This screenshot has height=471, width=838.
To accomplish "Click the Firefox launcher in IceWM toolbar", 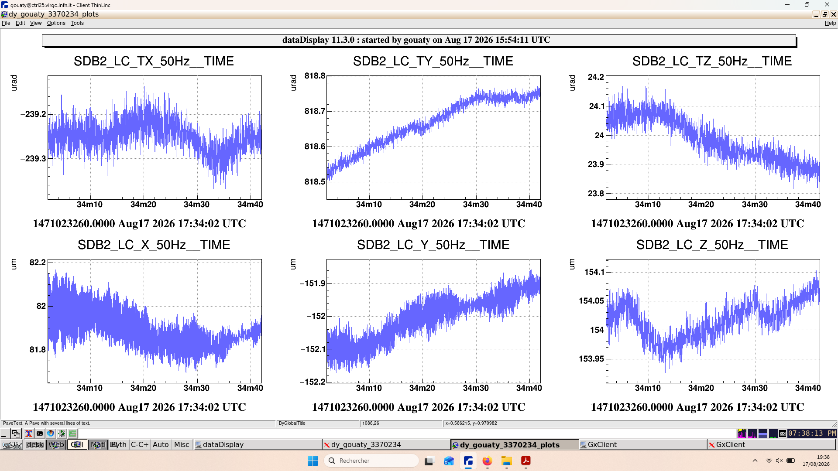I will [51, 433].
